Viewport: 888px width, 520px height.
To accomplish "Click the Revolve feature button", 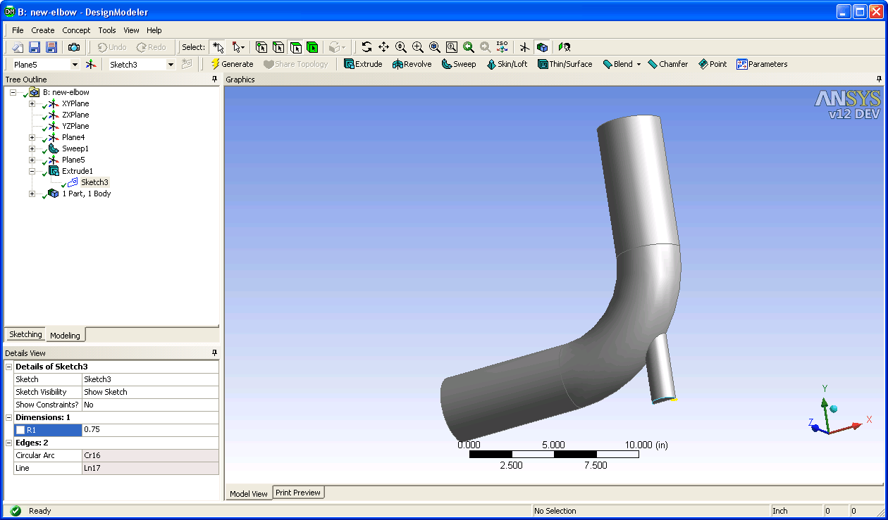I will 412,64.
